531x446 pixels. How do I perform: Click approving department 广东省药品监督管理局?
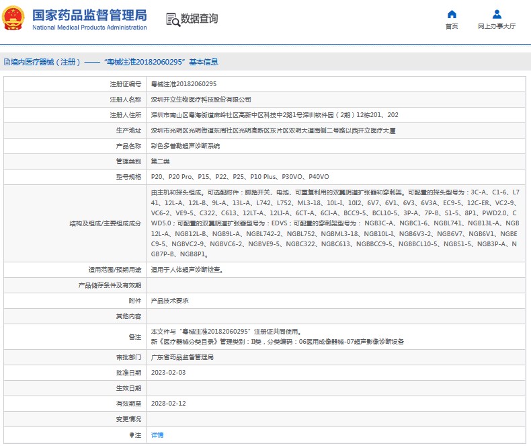182,357
